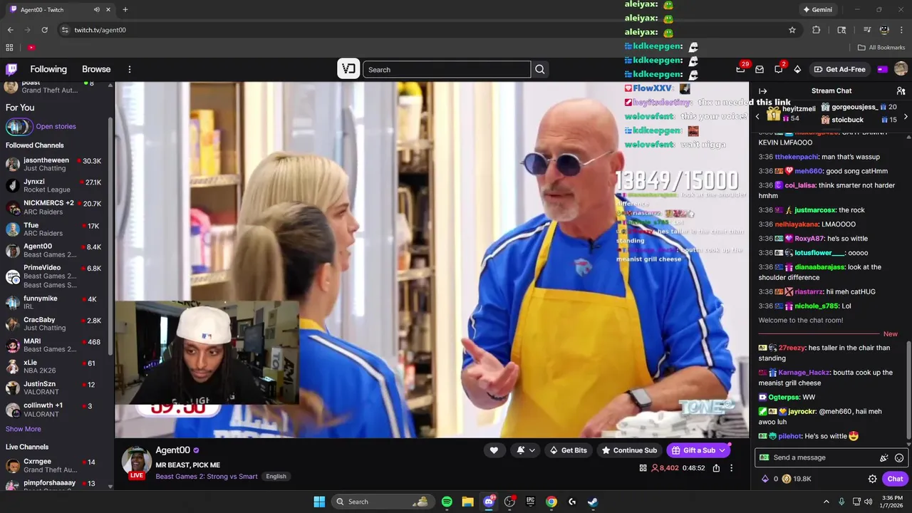Click the site info icon in address bar

[65, 30]
